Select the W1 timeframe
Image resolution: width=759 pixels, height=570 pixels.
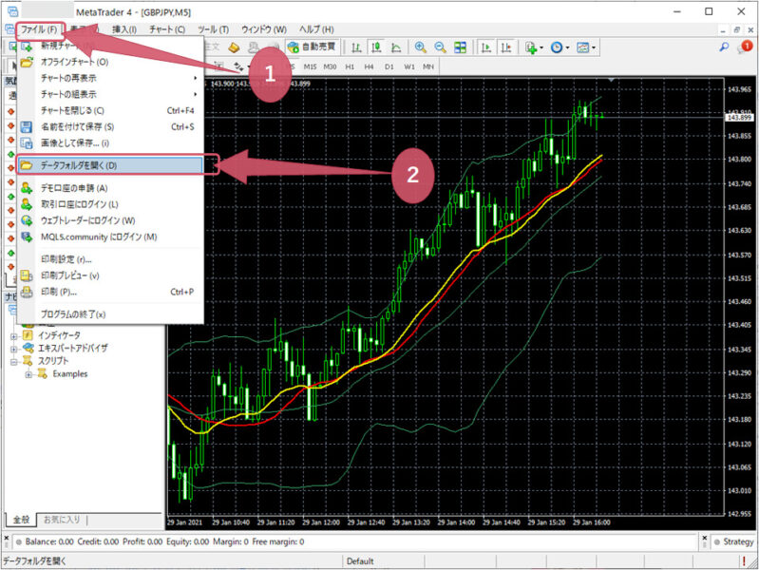[409, 66]
